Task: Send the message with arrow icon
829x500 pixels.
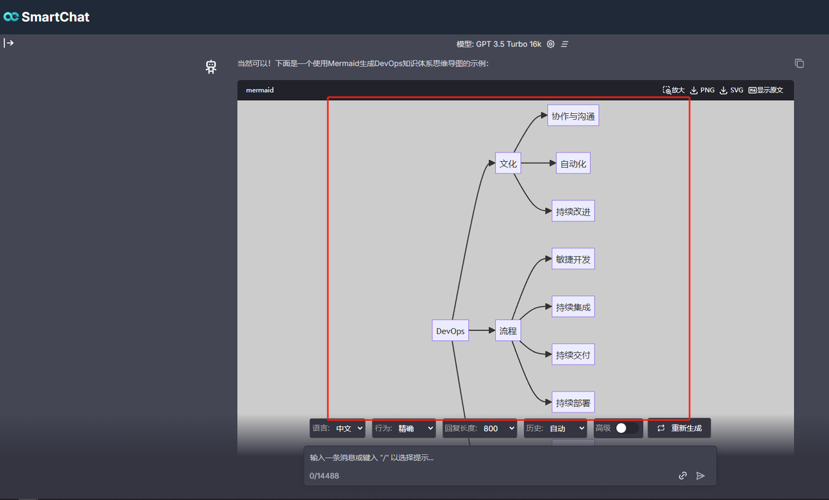Action: [701, 475]
